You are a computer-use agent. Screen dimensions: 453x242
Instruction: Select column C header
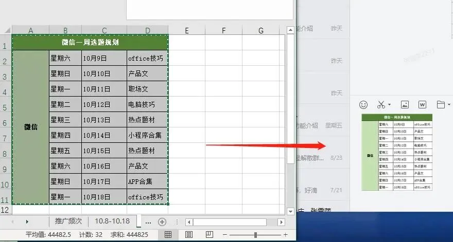pos(104,30)
